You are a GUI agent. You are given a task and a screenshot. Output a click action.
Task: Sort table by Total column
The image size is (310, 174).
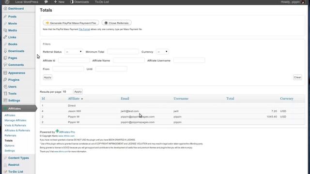click(x=230, y=99)
